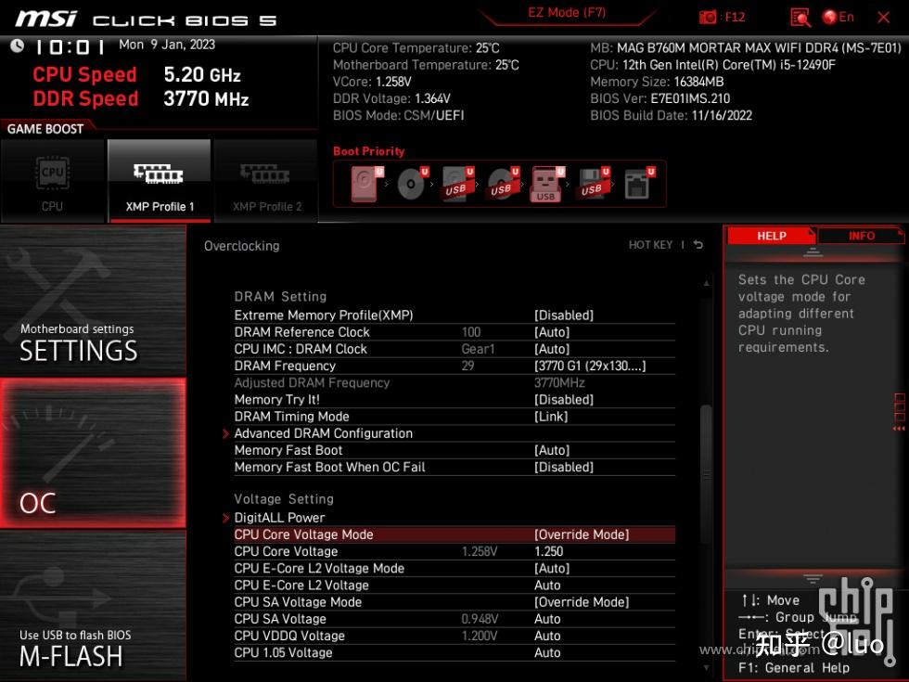Screen dimensions: 909x682
Task: Select the USB CD boot device icon
Action: (x=503, y=184)
